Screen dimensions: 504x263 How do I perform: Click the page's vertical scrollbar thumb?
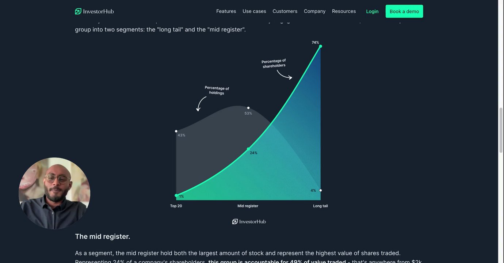click(x=501, y=130)
